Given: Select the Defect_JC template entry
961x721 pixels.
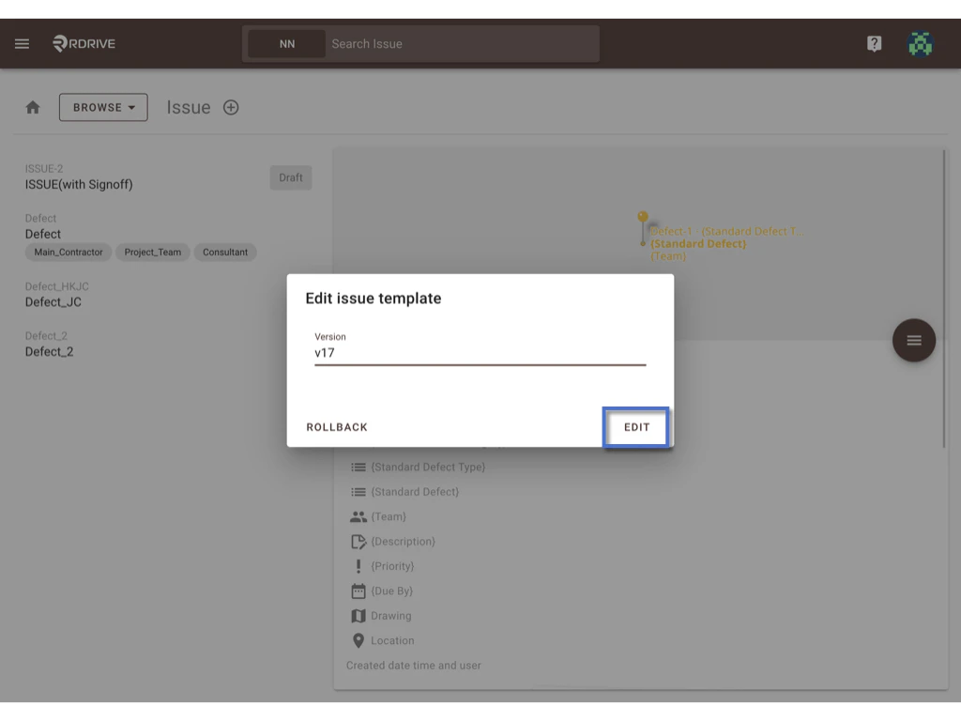Looking at the screenshot, I should (x=53, y=301).
